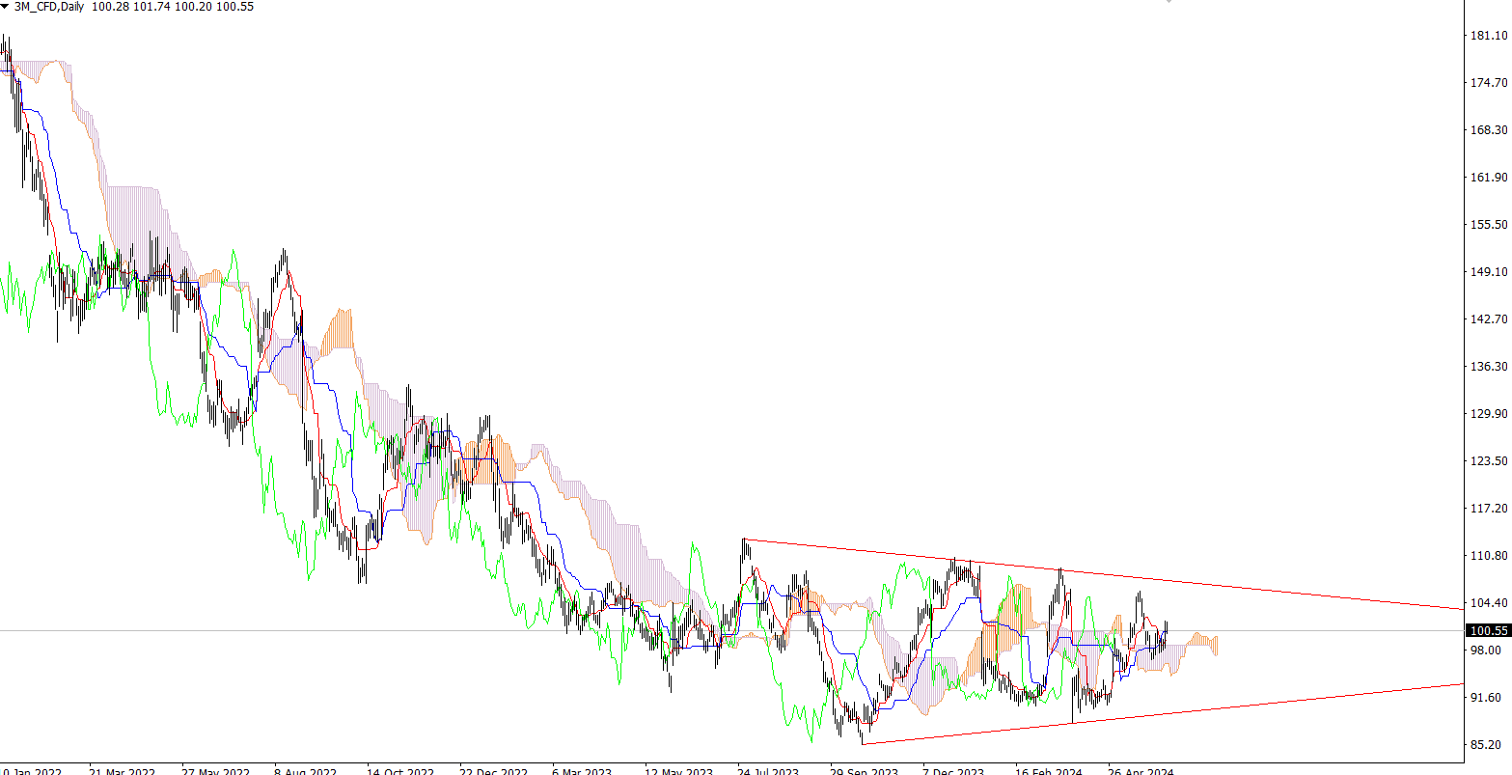Click the 3M_CFD,Daily chart title text

49,6
